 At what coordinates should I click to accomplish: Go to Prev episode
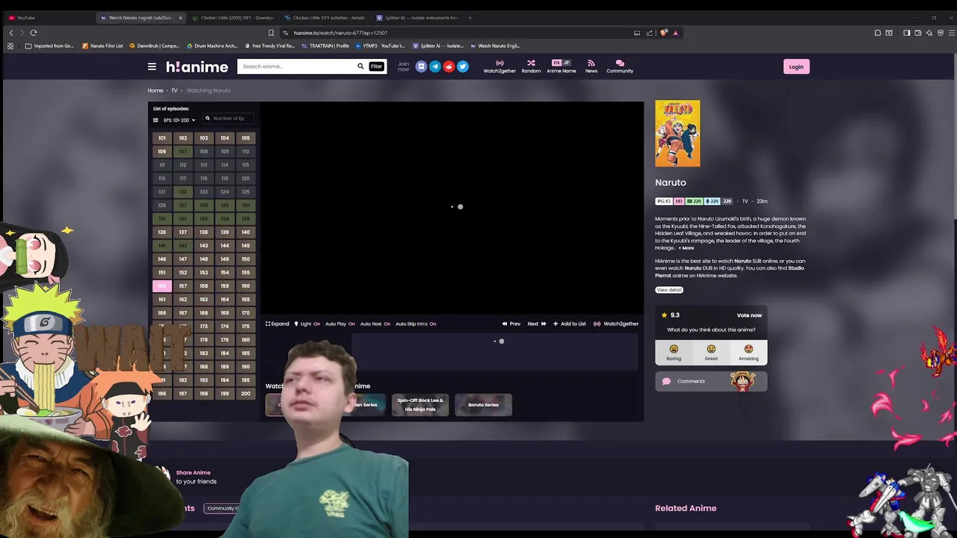[x=511, y=324]
